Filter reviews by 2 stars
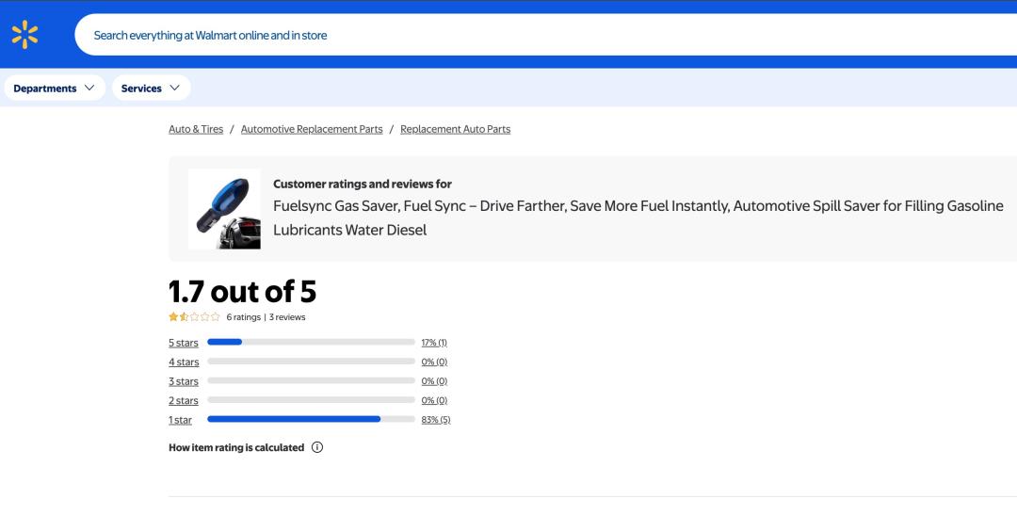 184,401
